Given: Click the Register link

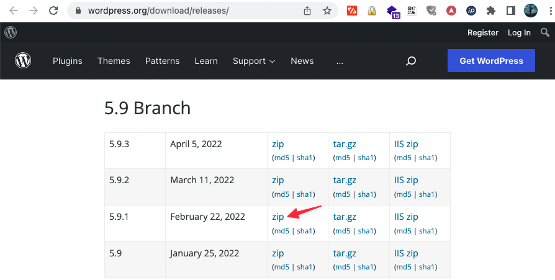Looking at the screenshot, I should pyautogui.click(x=483, y=32).
